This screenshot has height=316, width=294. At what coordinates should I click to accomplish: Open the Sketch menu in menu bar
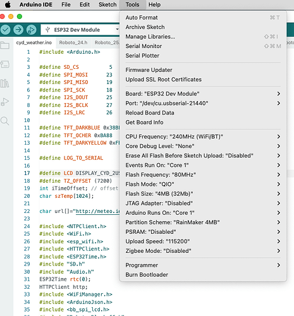click(x=107, y=4)
